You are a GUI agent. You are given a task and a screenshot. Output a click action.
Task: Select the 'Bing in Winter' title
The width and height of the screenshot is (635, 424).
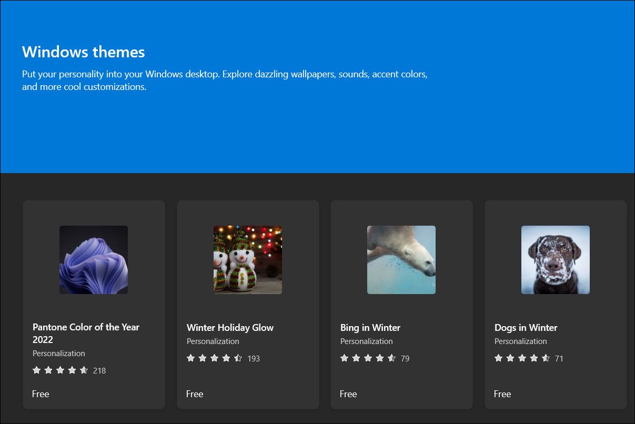tap(370, 327)
